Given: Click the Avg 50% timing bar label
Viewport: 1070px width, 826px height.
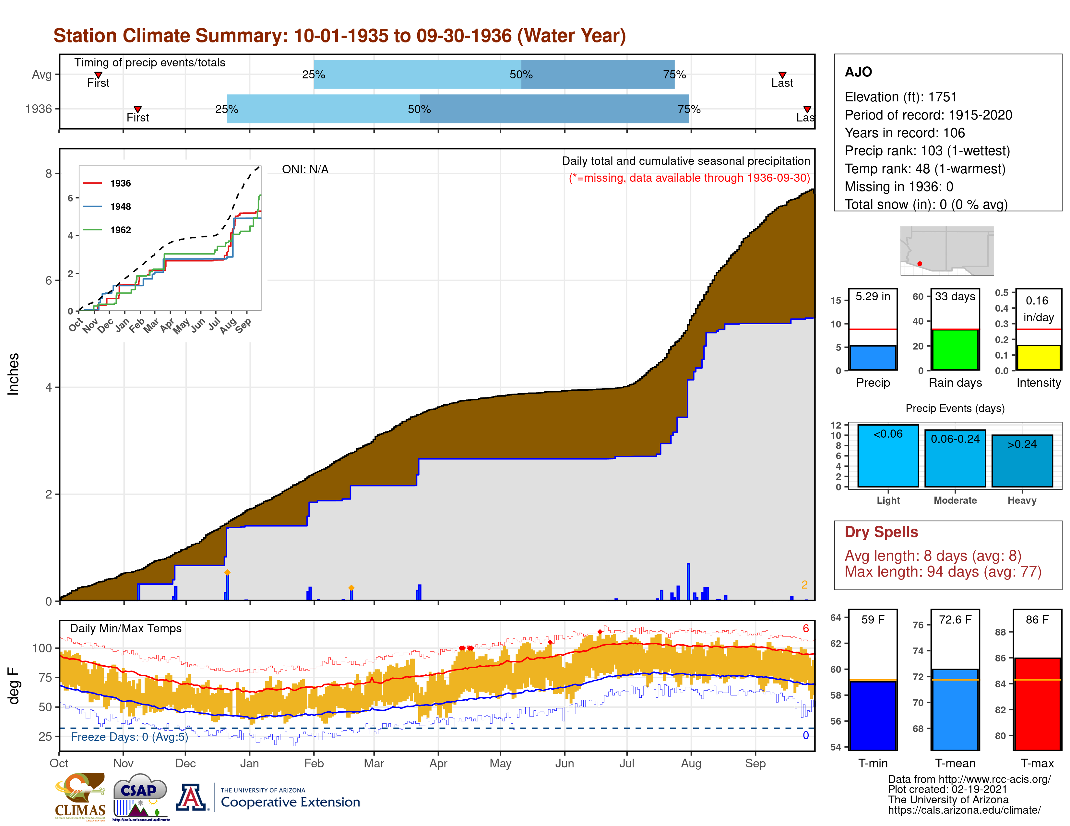Looking at the screenshot, I should pyautogui.click(x=521, y=75).
